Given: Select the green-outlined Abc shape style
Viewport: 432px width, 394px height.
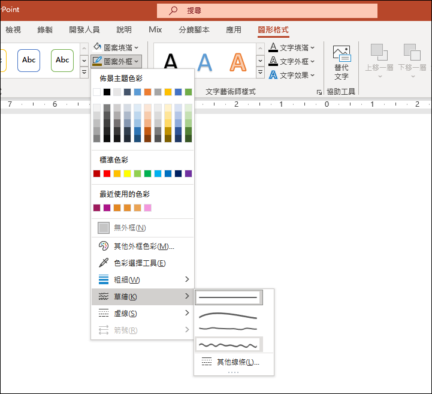Looking at the screenshot, I should [x=62, y=60].
